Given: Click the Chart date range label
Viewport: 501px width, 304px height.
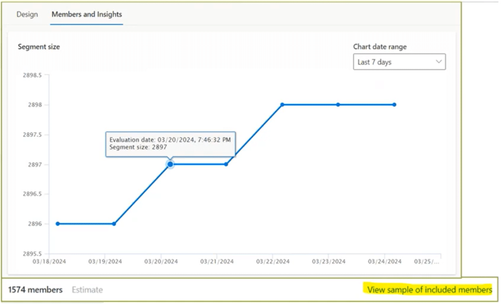Looking at the screenshot, I should click(x=380, y=47).
